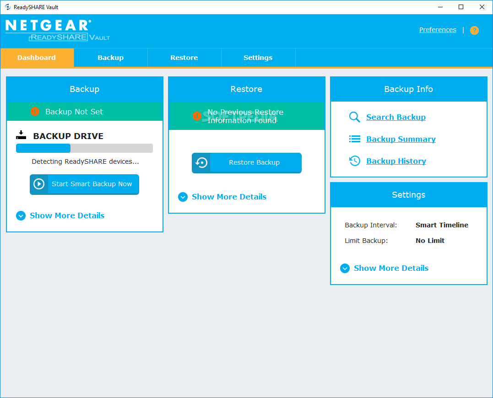Click the Limit Backup label
The height and width of the screenshot is (398, 493).
pos(366,241)
